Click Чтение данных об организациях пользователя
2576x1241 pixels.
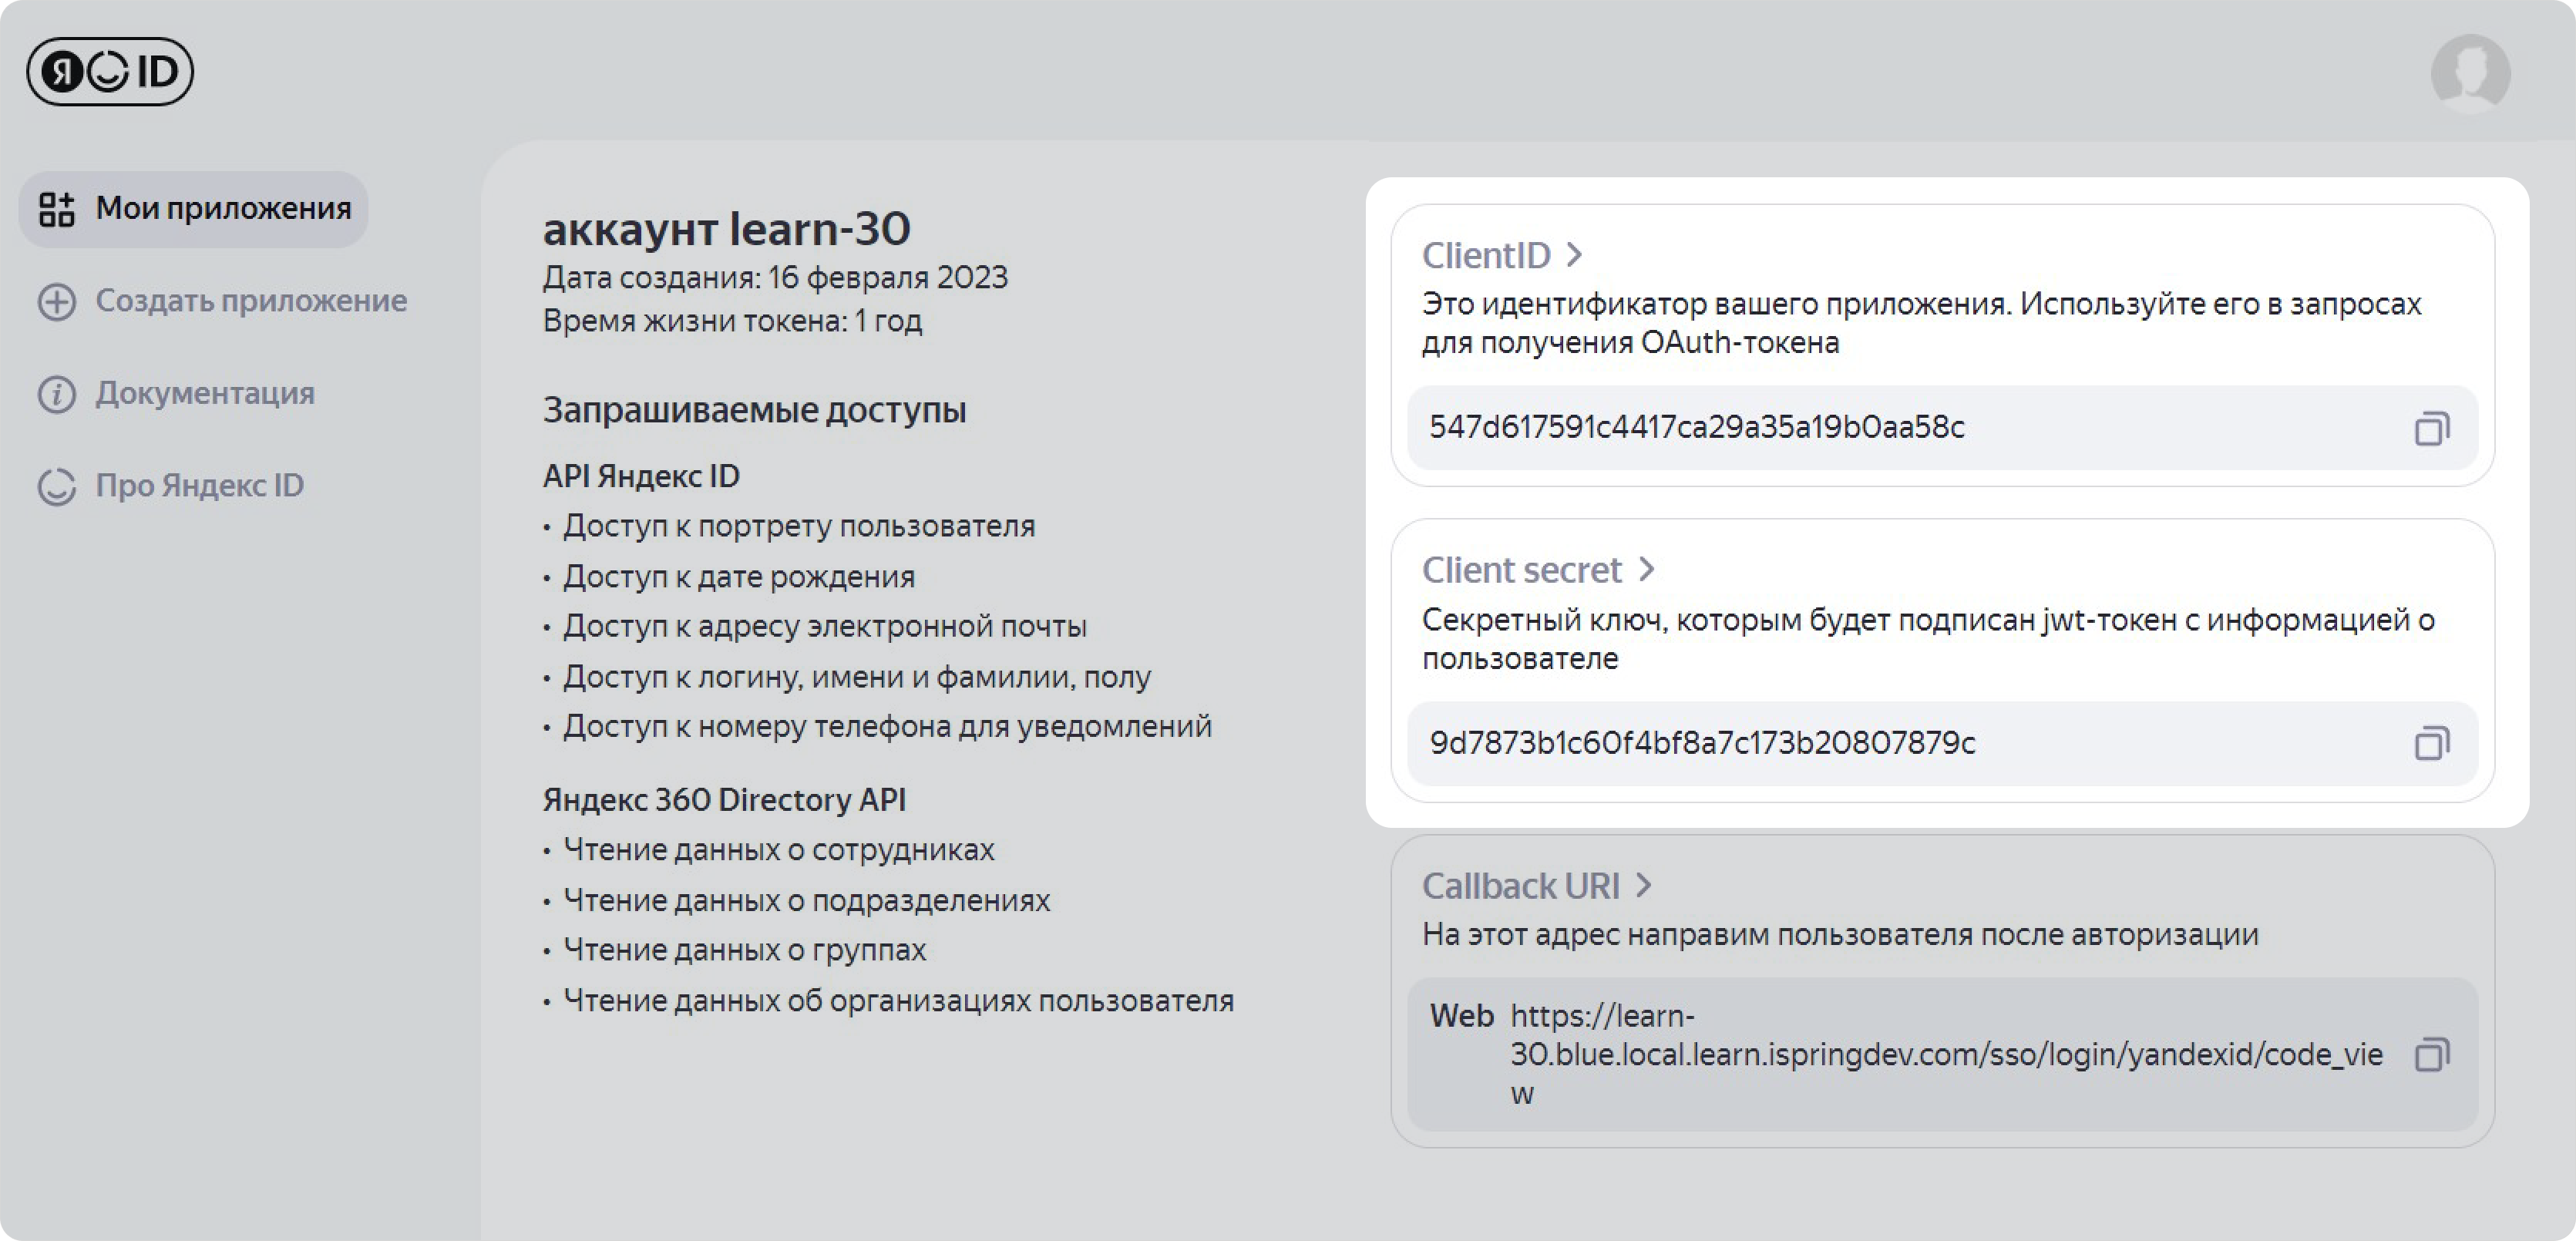pos(899,1001)
